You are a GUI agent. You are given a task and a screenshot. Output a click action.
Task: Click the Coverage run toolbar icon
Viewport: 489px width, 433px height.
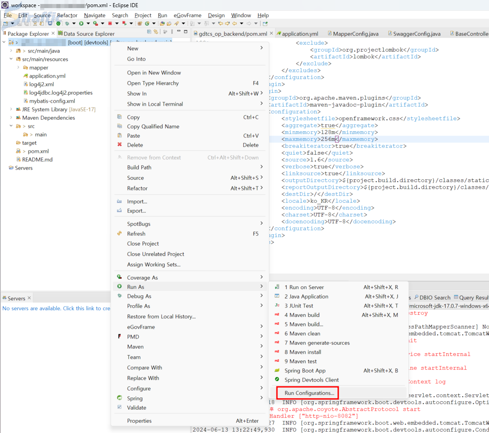(95, 23)
